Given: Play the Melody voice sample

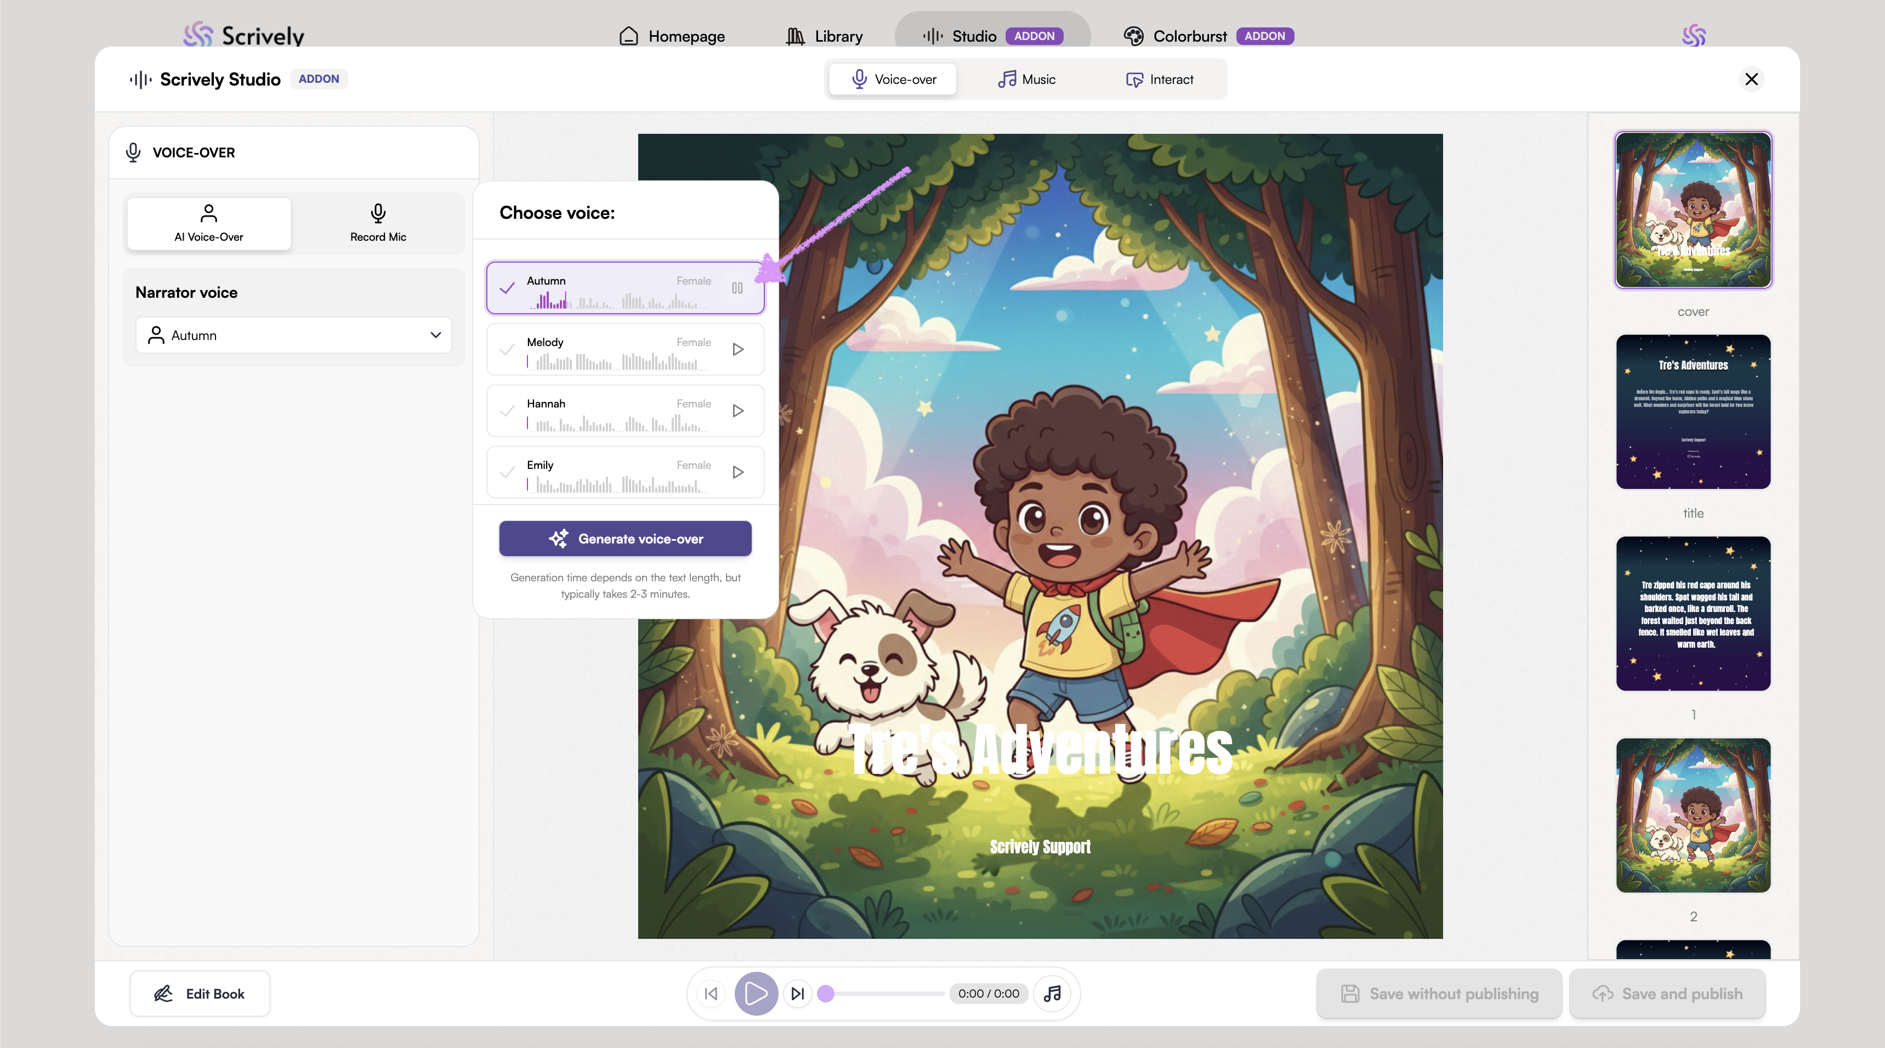Looking at the screenshot, I should [x=737, y=350].
